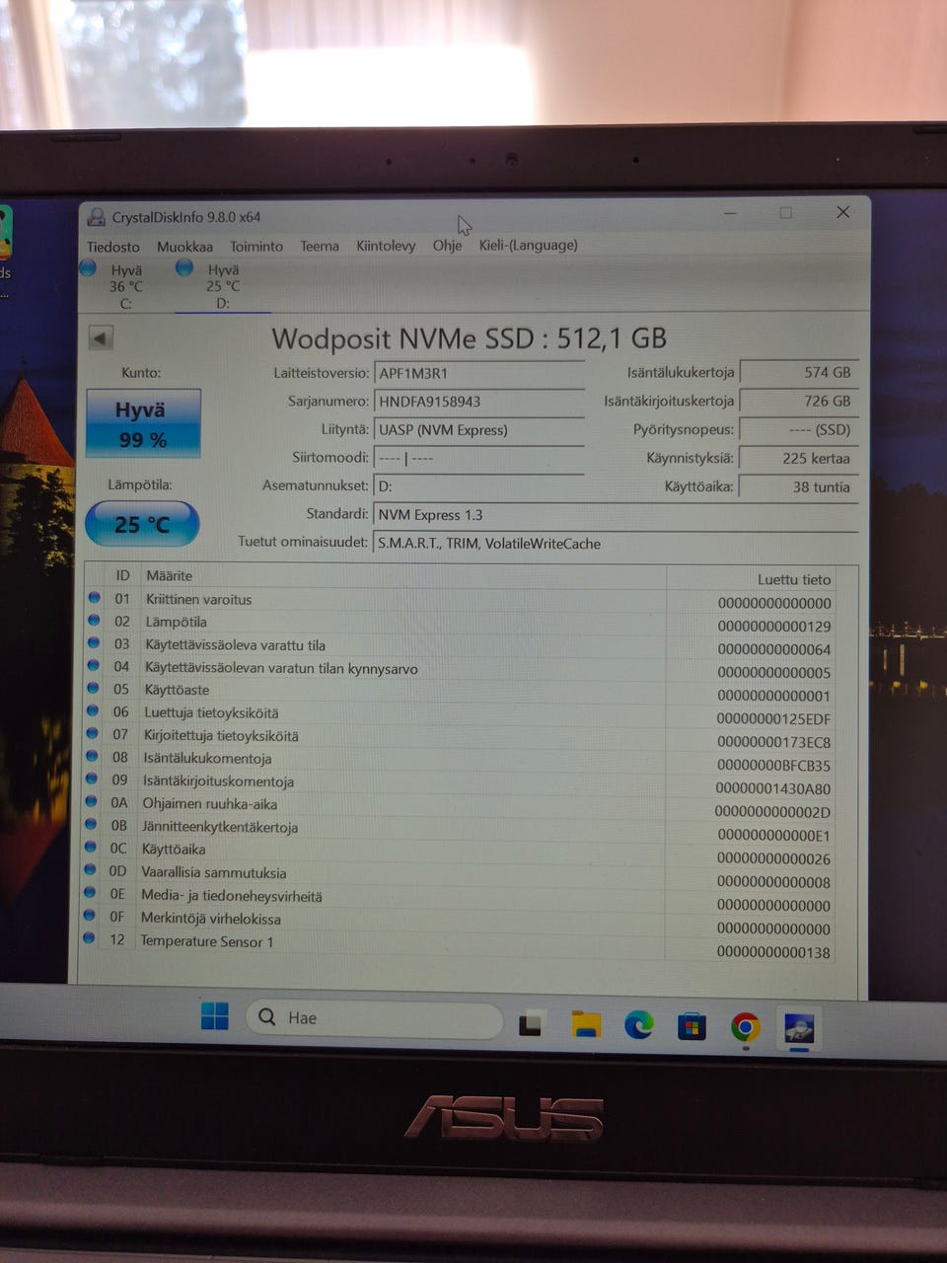Select the Temperature Sensor 1 attribute text
Viewport: 947px width, 1263px height.
click(206, 941)
